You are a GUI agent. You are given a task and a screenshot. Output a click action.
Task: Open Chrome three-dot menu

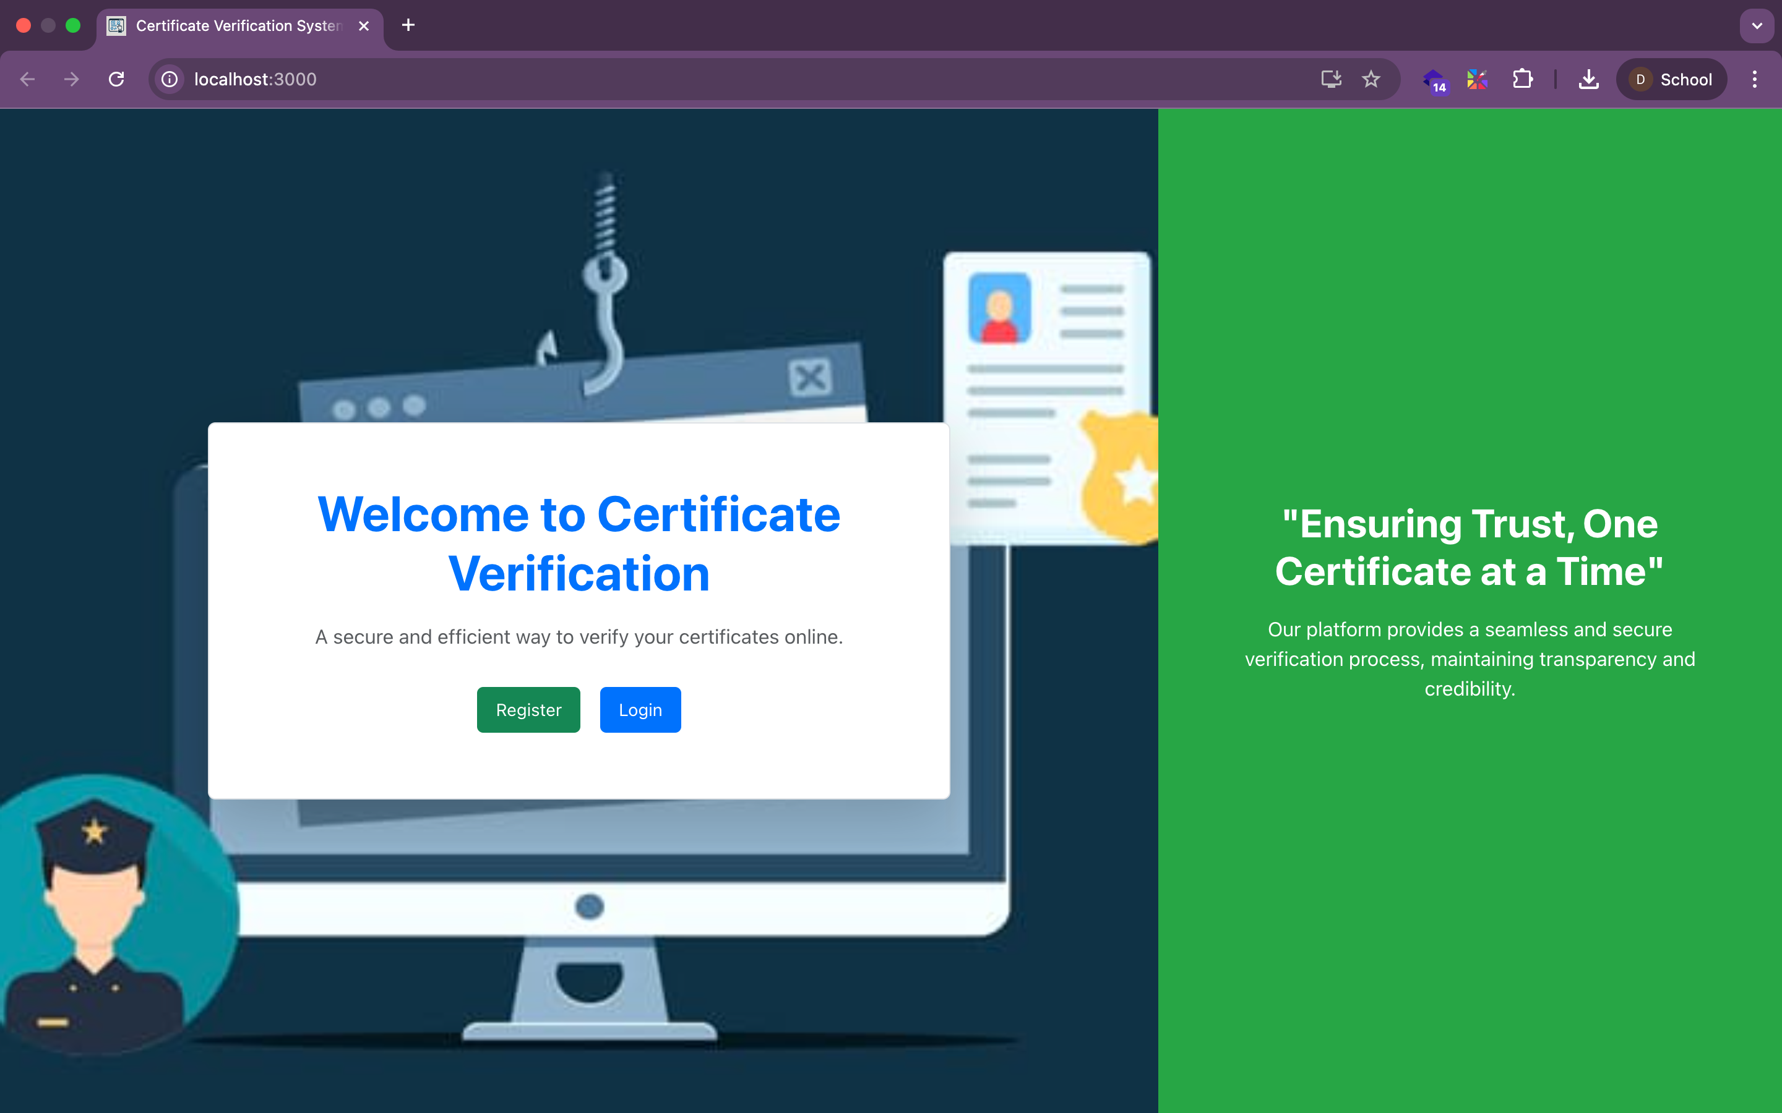[x=1755, y=79]
